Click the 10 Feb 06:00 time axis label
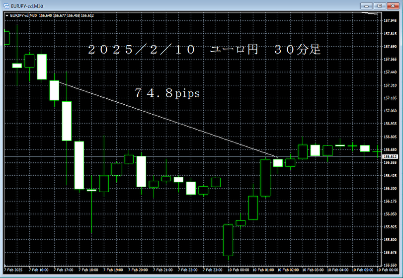Screen dimensions: 403x278 tap(387, 270)
